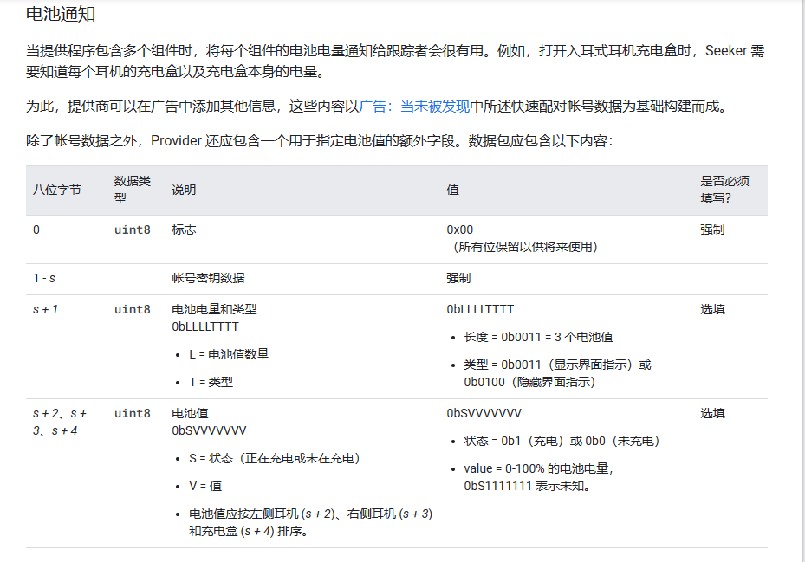Select the 电池电量和类型 text
The width and height of the screenshot is (805, 562).
pyautogui.click(x=214, y=309)
